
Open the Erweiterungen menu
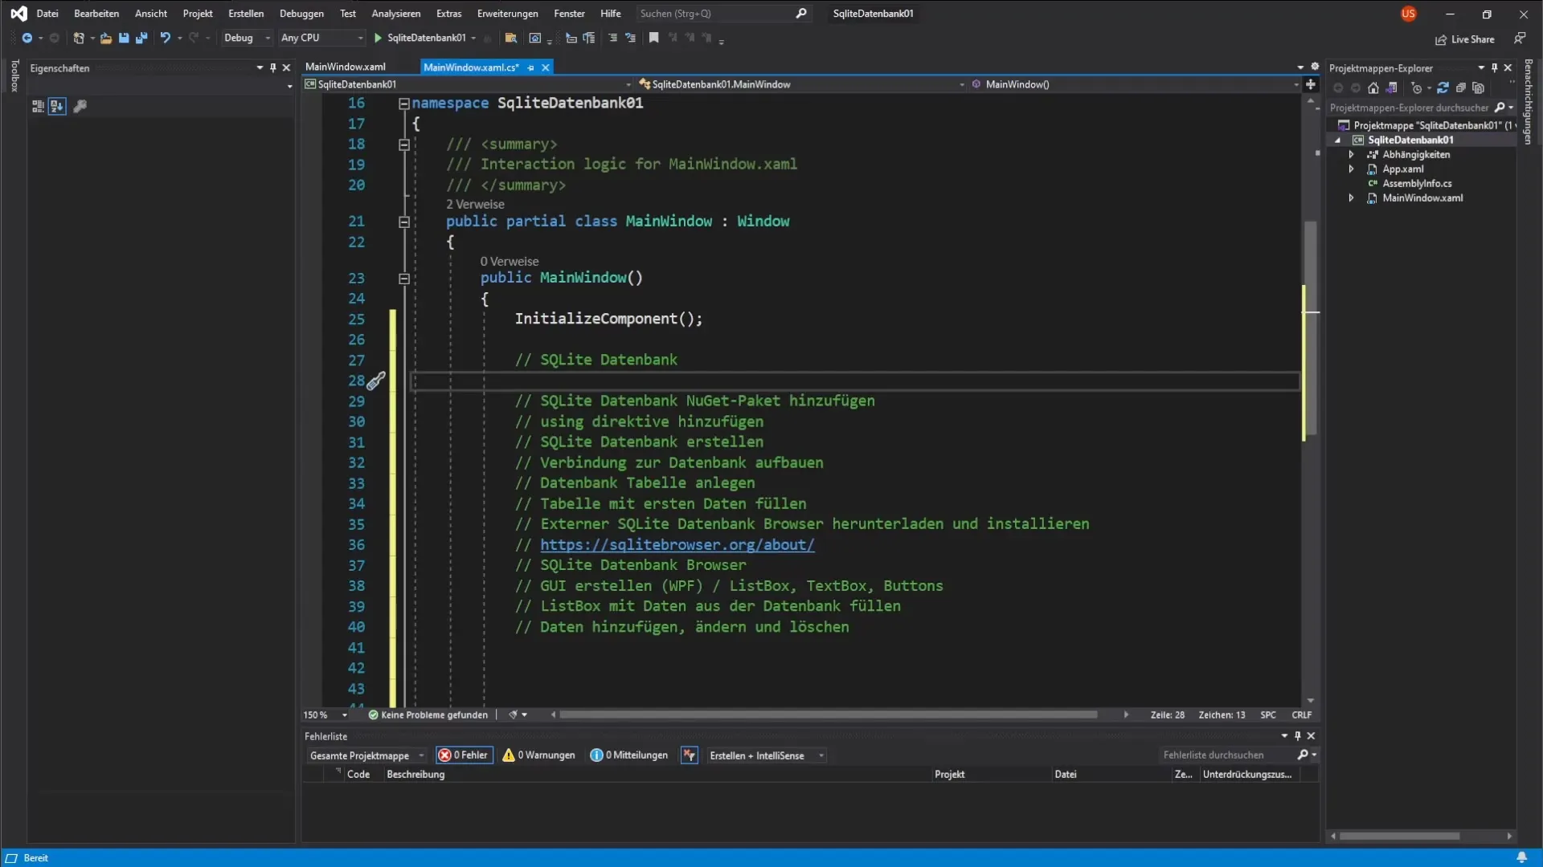[x=507, y=14]
